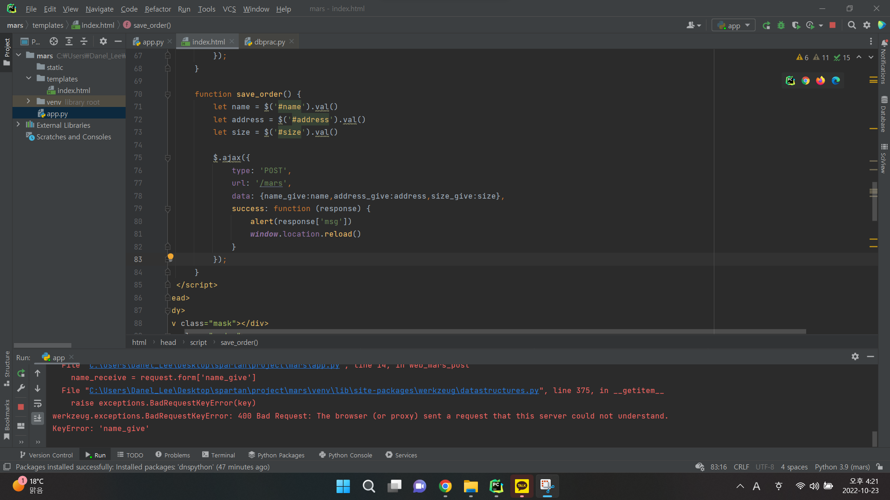Open KakaoTalk from the taskbar

tap(521, 486)
